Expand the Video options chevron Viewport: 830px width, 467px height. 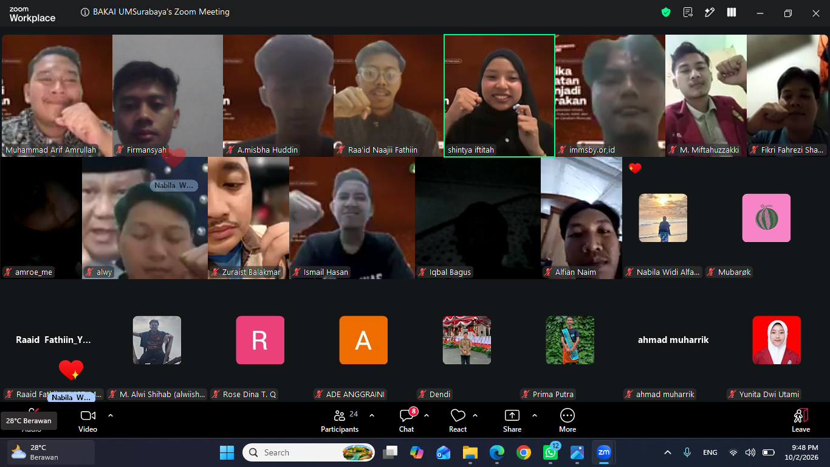click(x=111, y=415)
